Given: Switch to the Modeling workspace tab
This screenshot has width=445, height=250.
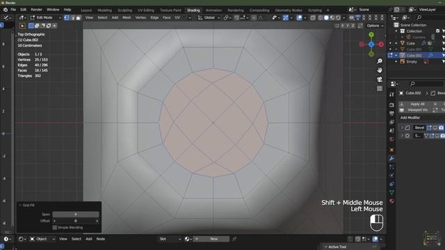Looking at the screenshot, I should coord(105,10).
